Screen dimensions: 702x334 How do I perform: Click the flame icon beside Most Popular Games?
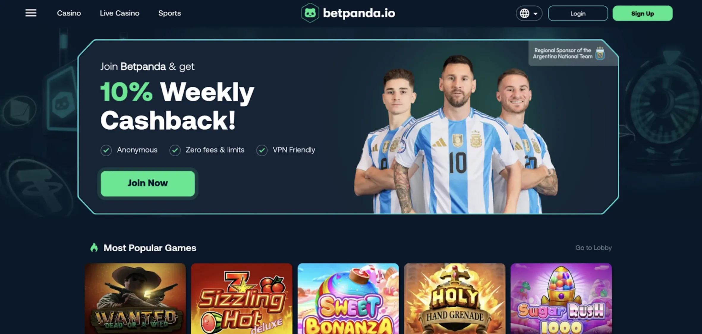pyautogui.click(x=94, y=248)
